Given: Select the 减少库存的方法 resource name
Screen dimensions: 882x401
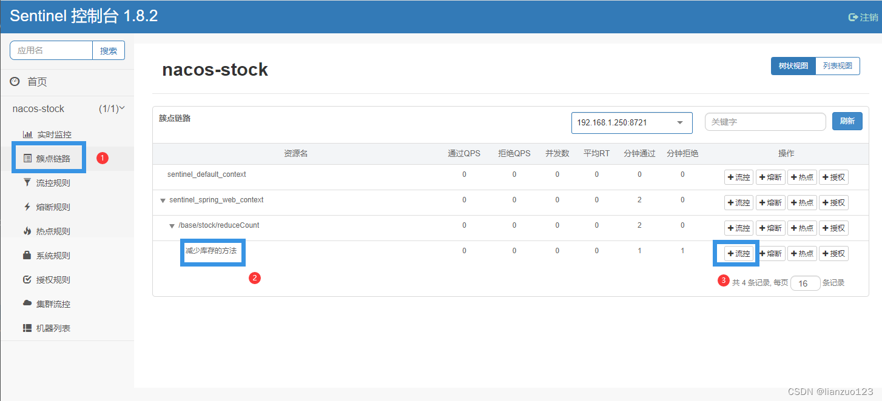Looking at the screenshot, I should tap(211, 251).
